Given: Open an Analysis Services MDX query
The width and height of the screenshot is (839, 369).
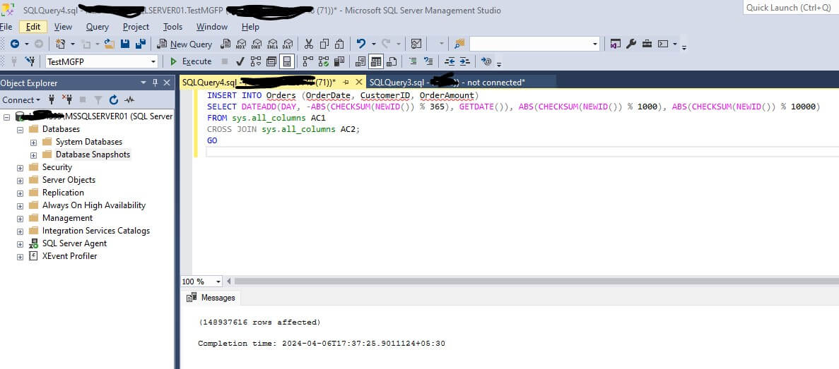Looking at the screenshot, I should pyautogui.click(x=241, y=44).
